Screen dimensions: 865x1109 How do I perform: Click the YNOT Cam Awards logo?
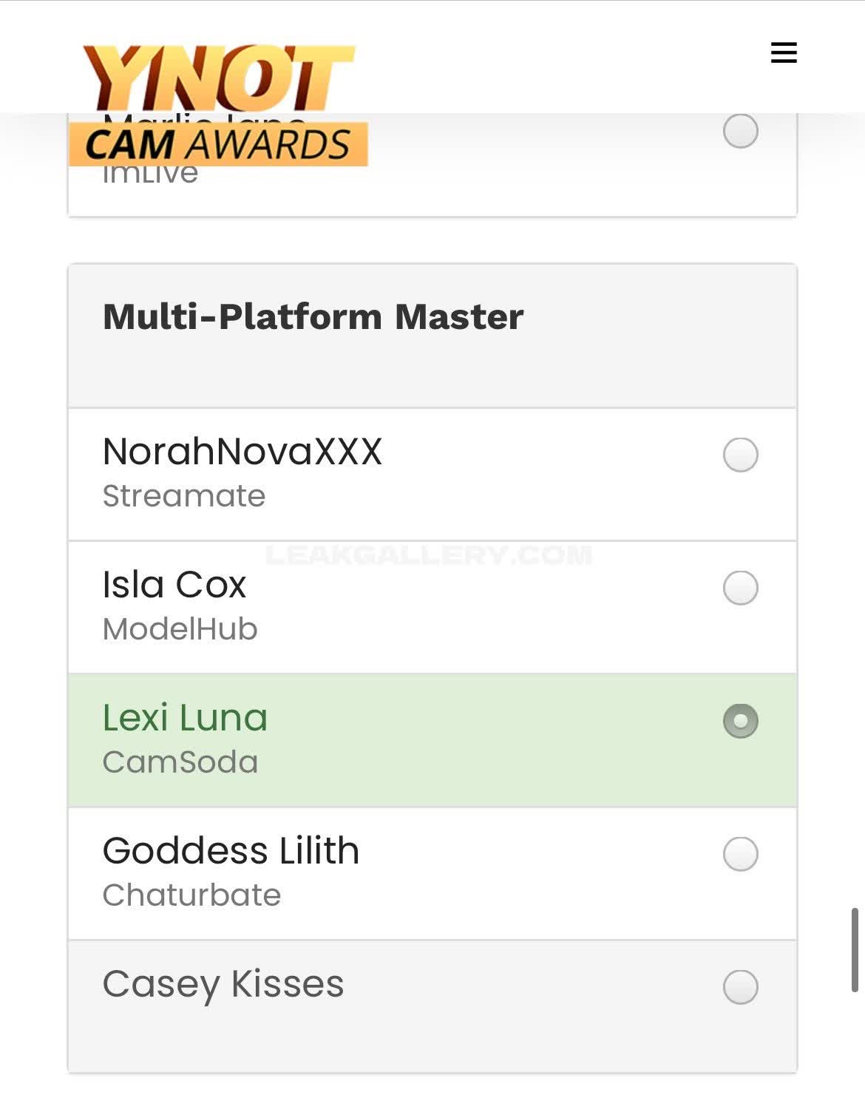pos(219,104)
